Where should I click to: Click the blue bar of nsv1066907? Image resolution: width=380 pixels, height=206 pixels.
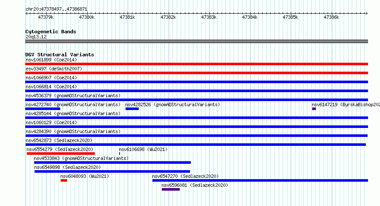pyautogui.click(x=196, y=82)
